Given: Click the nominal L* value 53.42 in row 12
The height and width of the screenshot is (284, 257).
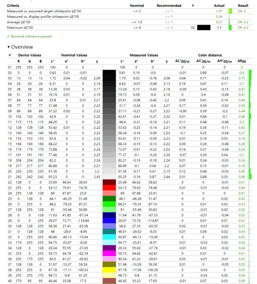Looking at the screenshot, I should 53,127.
